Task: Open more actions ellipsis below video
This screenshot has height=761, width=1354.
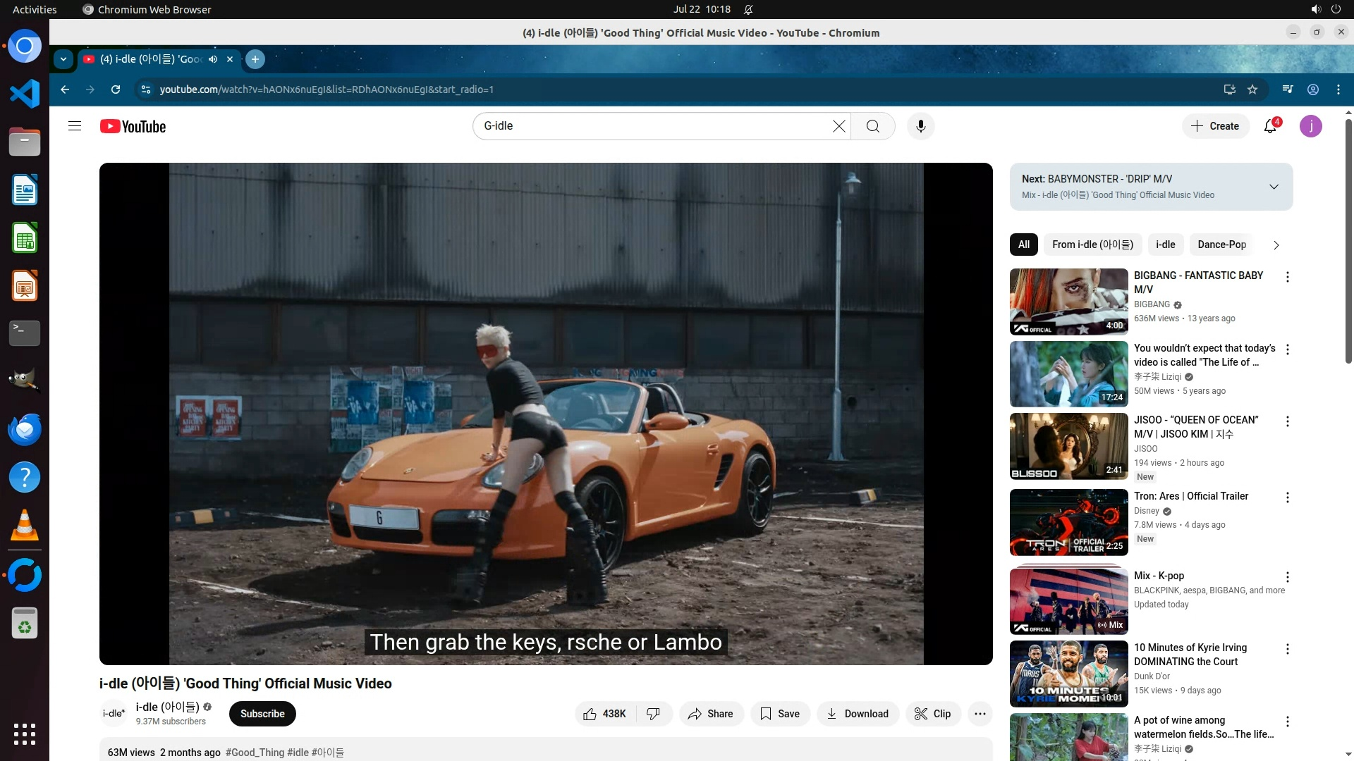Action: [980, 714]
